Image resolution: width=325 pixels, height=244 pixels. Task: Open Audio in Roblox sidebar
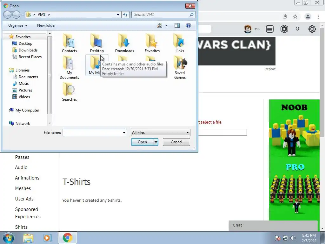click(21, 167)
